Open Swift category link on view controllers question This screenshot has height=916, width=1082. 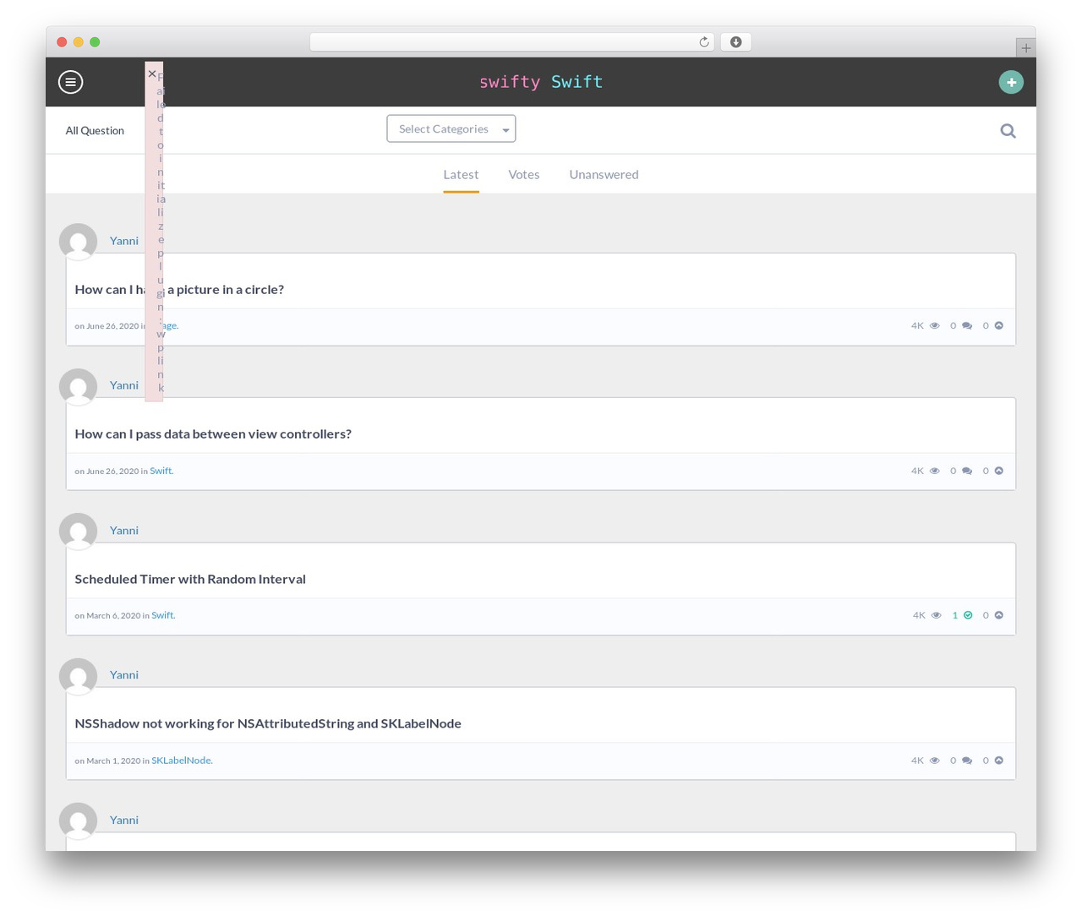tap(161, 471)
